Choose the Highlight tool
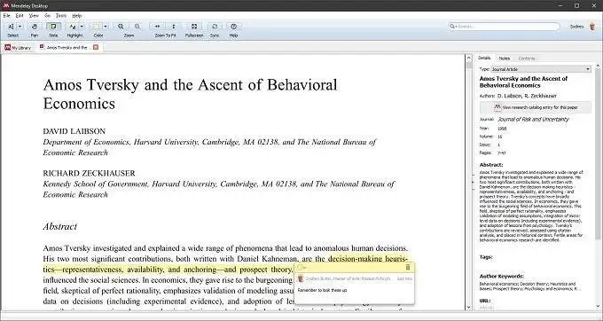Image resolution: width=603 pixels, height=321 pixels. (x=73, y=27)
